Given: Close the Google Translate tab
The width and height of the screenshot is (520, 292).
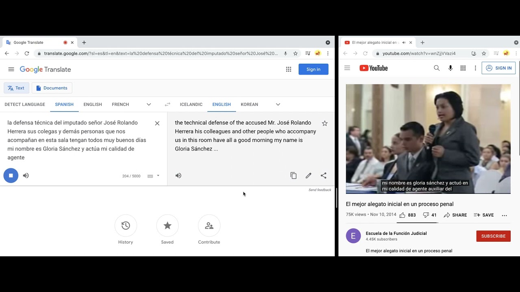Looking at the screenshot, I should 72,43.
